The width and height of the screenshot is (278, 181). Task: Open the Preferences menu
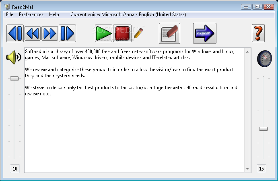click(31, 14)
